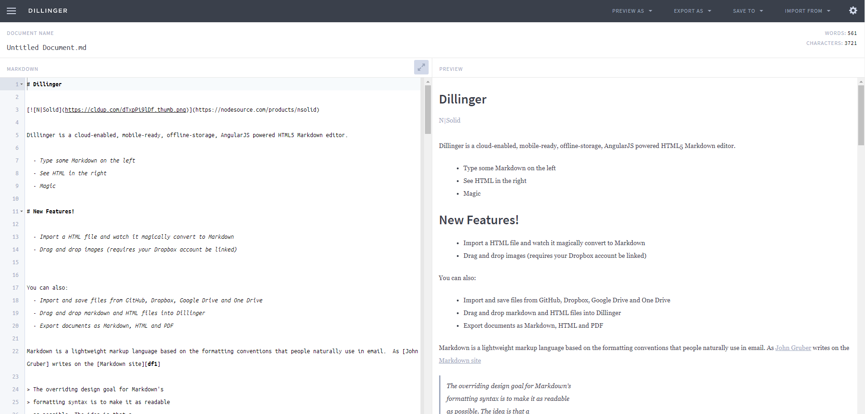Collapse the fold arrow on line 11

tap(21, 211)
